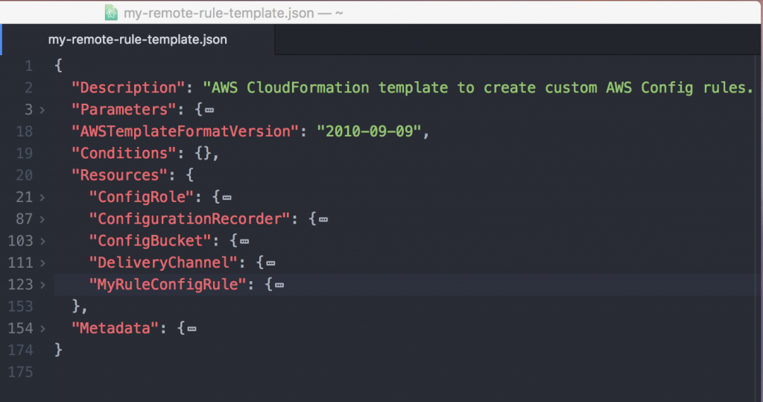Click the window title my-remote-rule-template.json
763x402 pixels.
click(219, 13)
